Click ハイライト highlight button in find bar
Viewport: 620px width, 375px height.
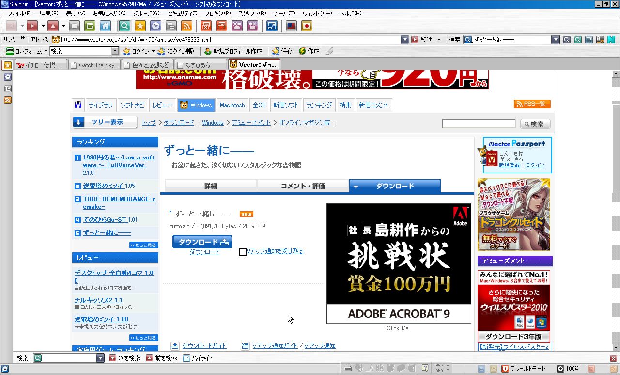[198, 358]
